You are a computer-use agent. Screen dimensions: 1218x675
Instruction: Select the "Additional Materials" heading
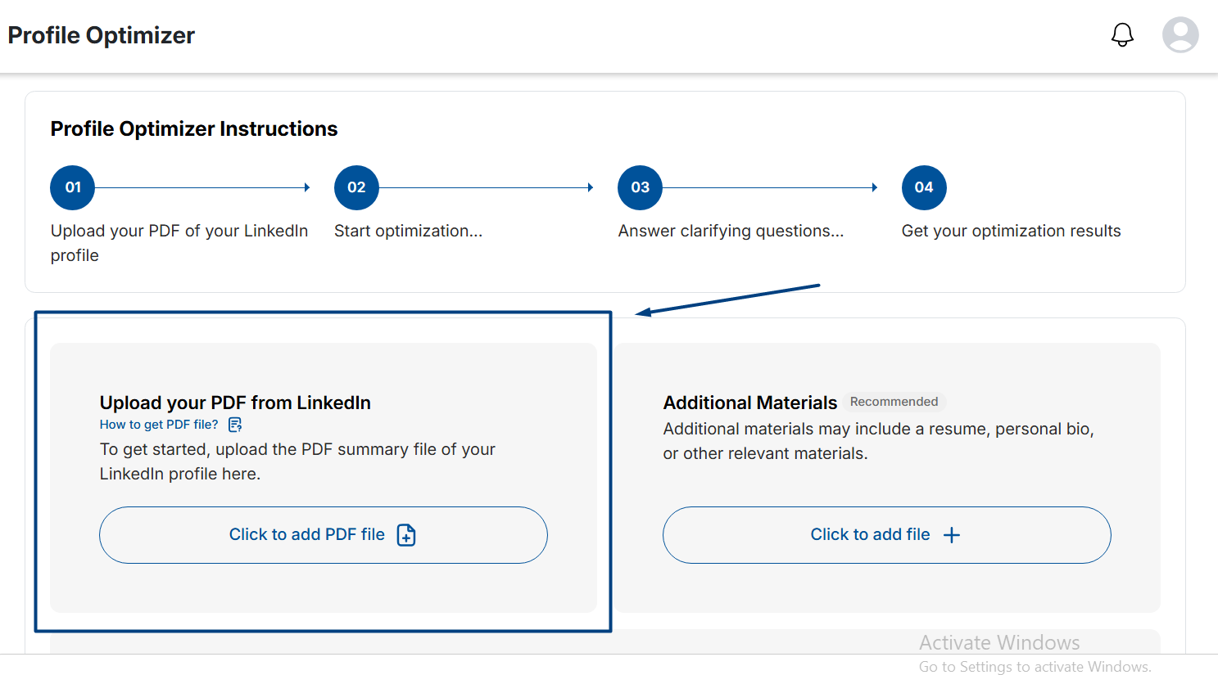749,403
